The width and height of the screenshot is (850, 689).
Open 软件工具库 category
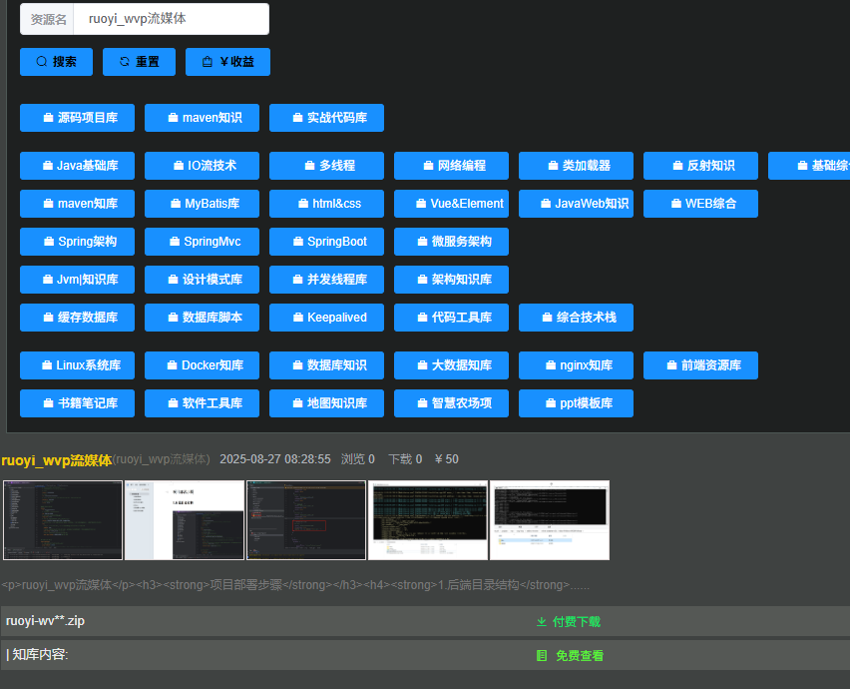pyautogui.click(x=202, y=403)
